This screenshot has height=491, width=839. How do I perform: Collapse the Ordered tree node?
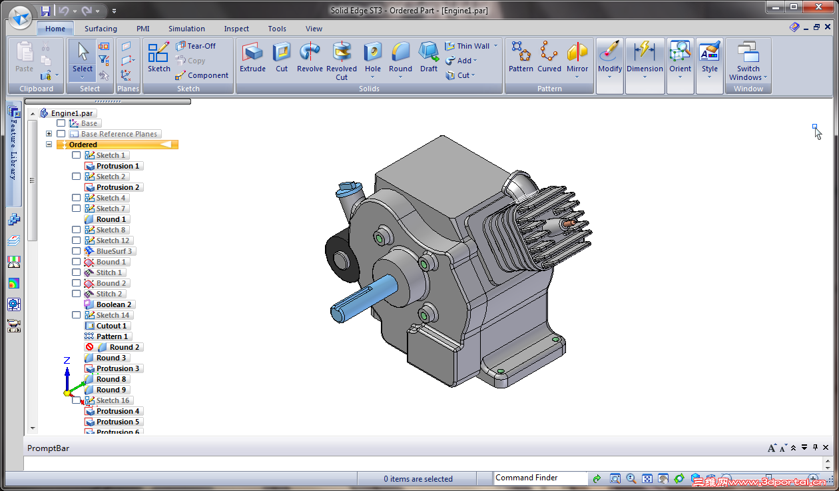click(x=49, y=145)
